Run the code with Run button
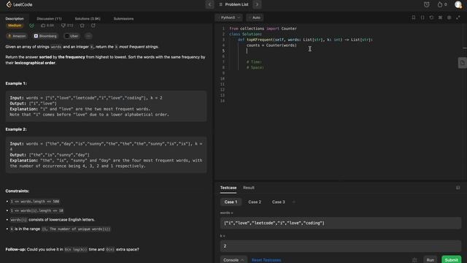 (431, 260)
